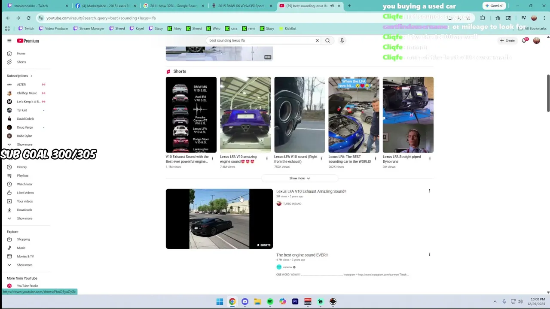
Task: Open Premiere Pro from the taskbar
Action: [x=295, y=302]
